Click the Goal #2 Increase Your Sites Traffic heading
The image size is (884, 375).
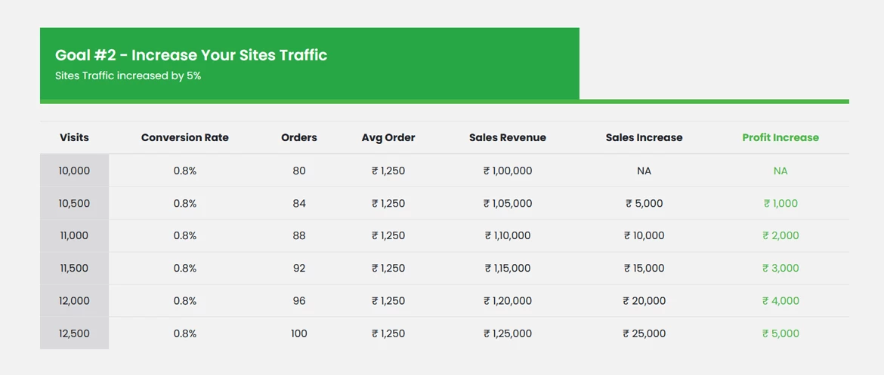tap(191, 55)
